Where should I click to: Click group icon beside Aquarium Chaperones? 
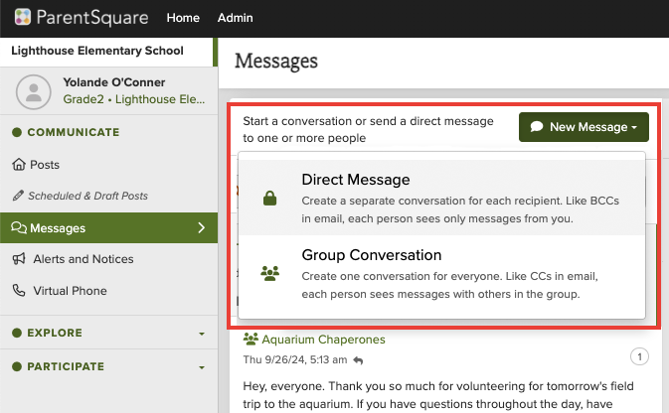coord(251,339)
